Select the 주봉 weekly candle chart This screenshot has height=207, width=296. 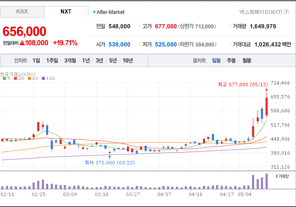(x=231, y=60)
